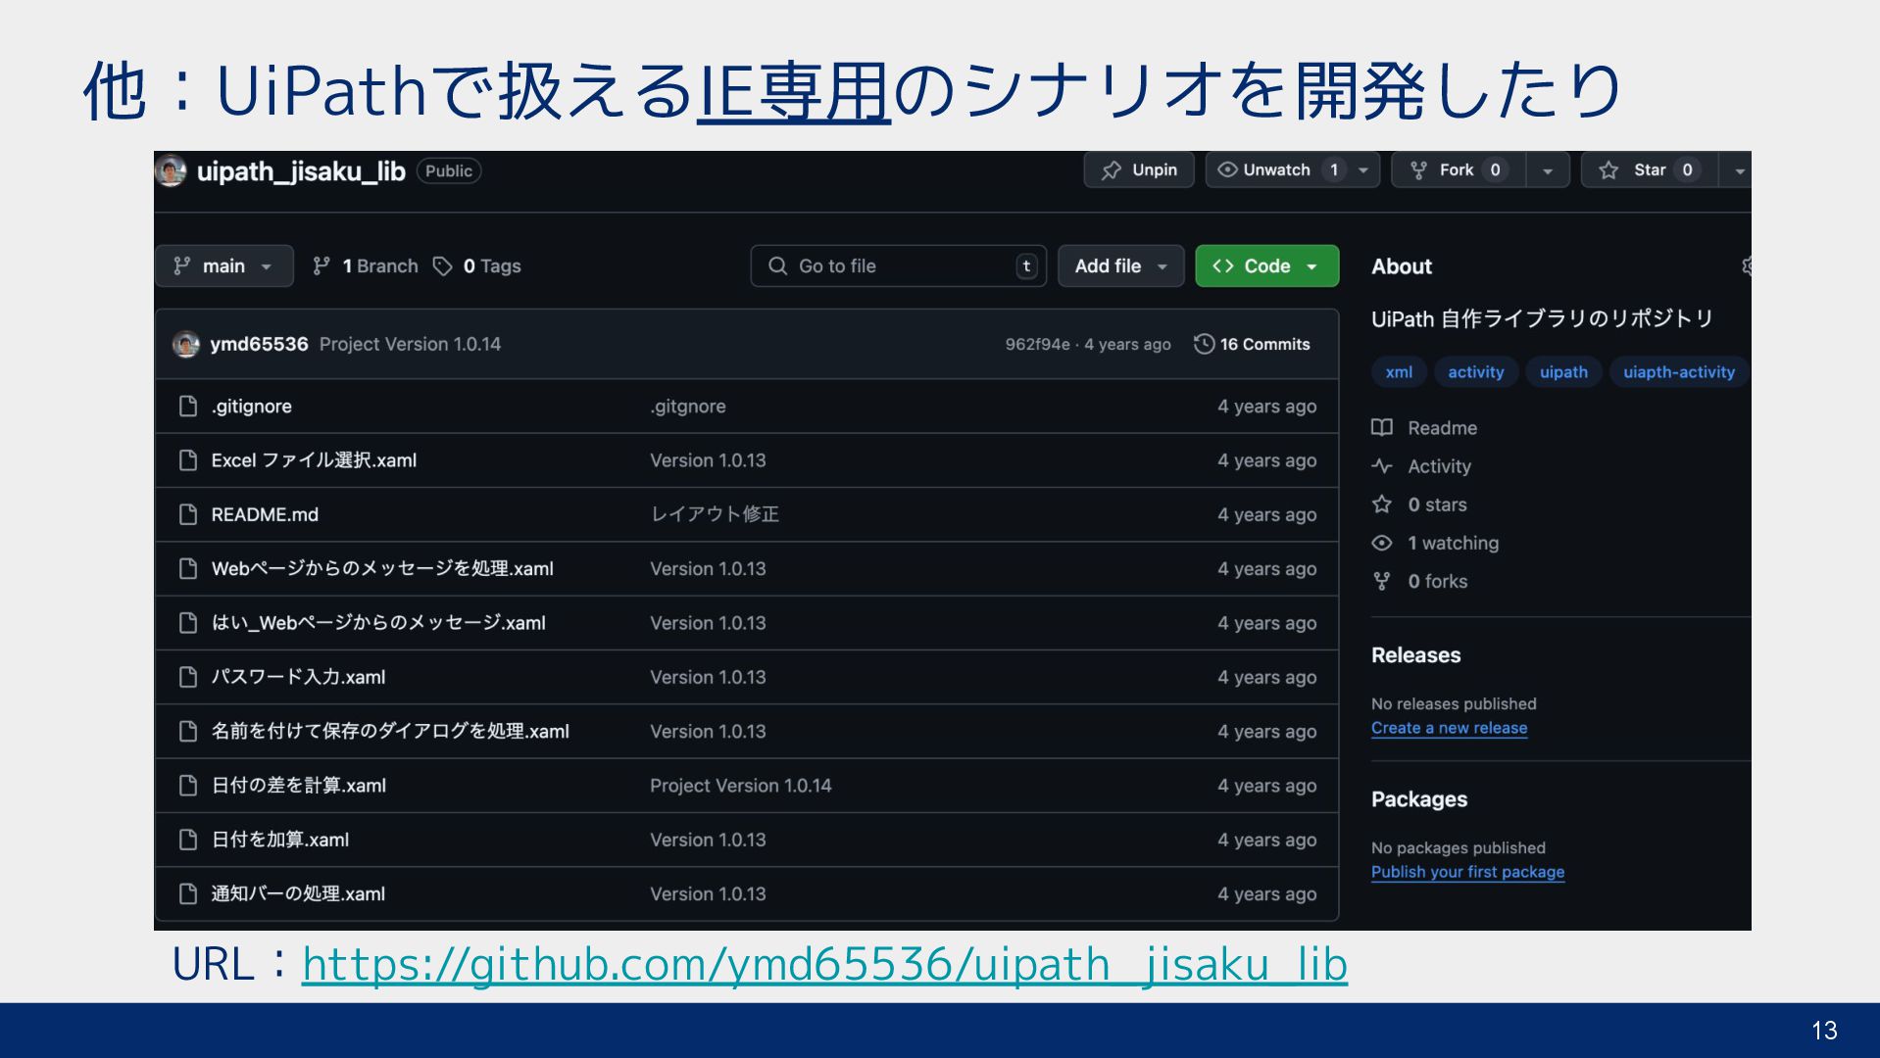Screen dimensions: 1880x1058
Task: Click Publish your first package
Action: point(1467,872)
